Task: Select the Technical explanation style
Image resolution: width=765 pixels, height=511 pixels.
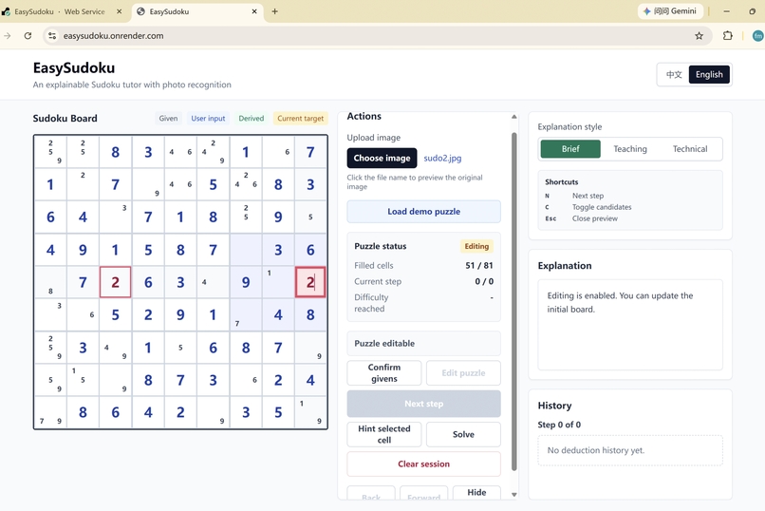Action: pyautogui.click(x=690, y=149)
